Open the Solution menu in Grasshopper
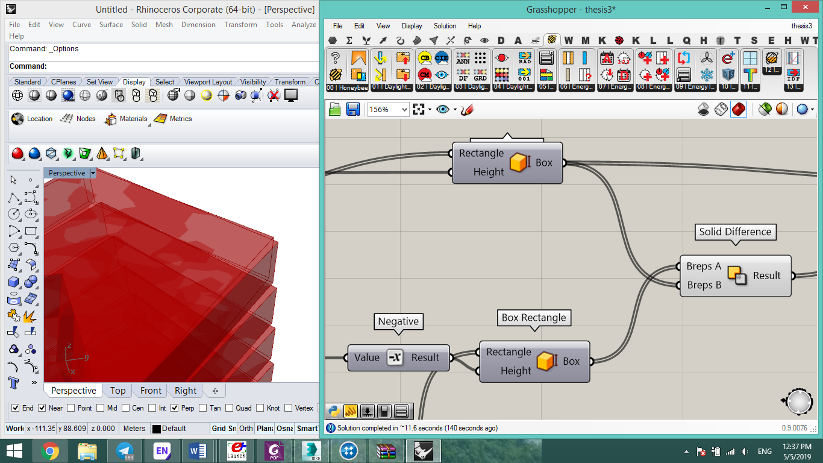The height and width of the screenshot is (463, 823). pyautogui.click(x=445, y=26)
